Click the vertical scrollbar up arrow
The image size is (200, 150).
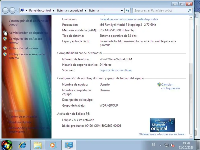(191, 17)
